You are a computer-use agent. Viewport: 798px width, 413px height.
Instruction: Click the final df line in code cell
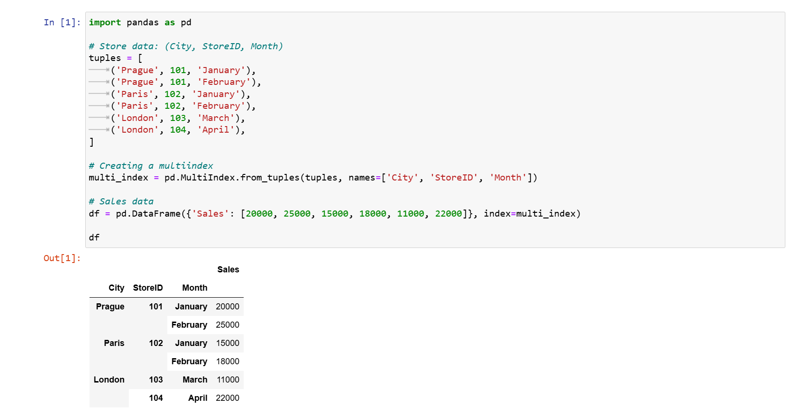[x=94, y=238]
